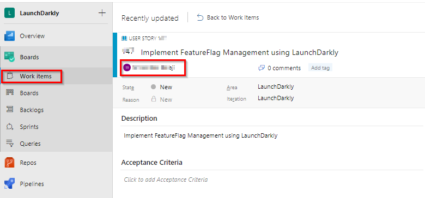The image size is (425, 198).
Task: Click the State label
Action: click(128, 88)
